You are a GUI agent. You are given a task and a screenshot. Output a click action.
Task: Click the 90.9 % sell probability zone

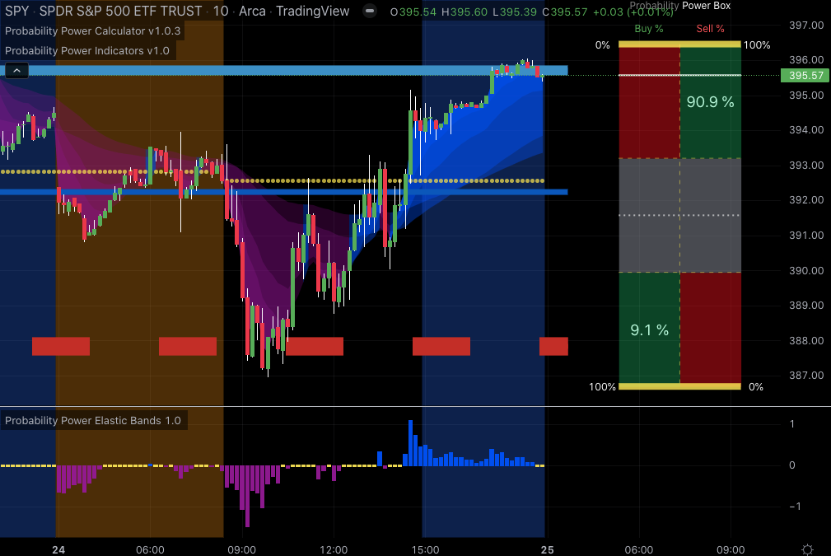tap(710, 102)
